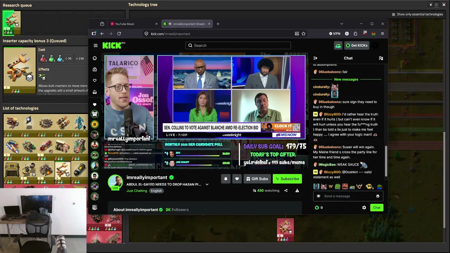Screen dimensions: 450x253
Task: Send message with green Chat button
Action: [x=377, y=208]
